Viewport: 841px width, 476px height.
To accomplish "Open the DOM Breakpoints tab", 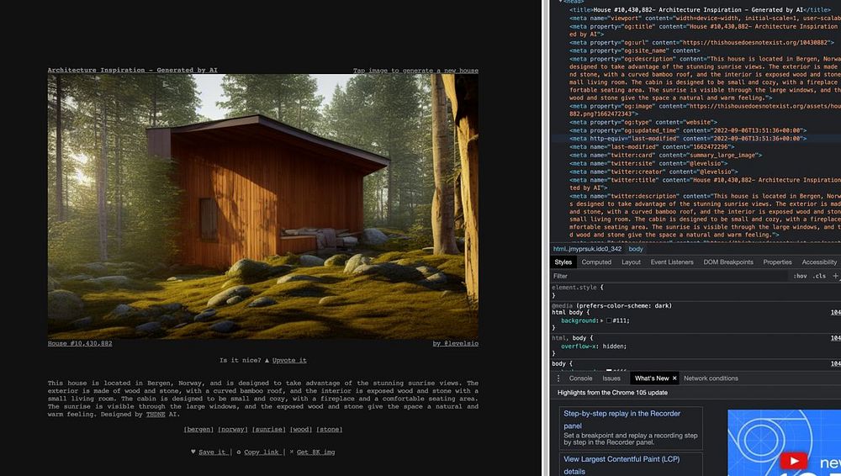I will [x=728, y=262].
